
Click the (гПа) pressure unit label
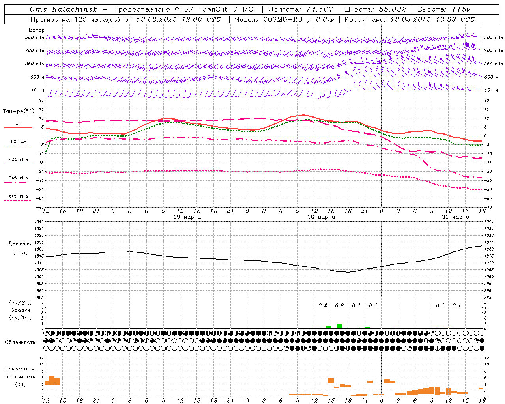pos(21,253)
